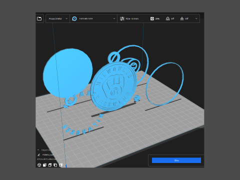
Task: Open the material and nozzle configuration dropdown
Action: [93, 18]
